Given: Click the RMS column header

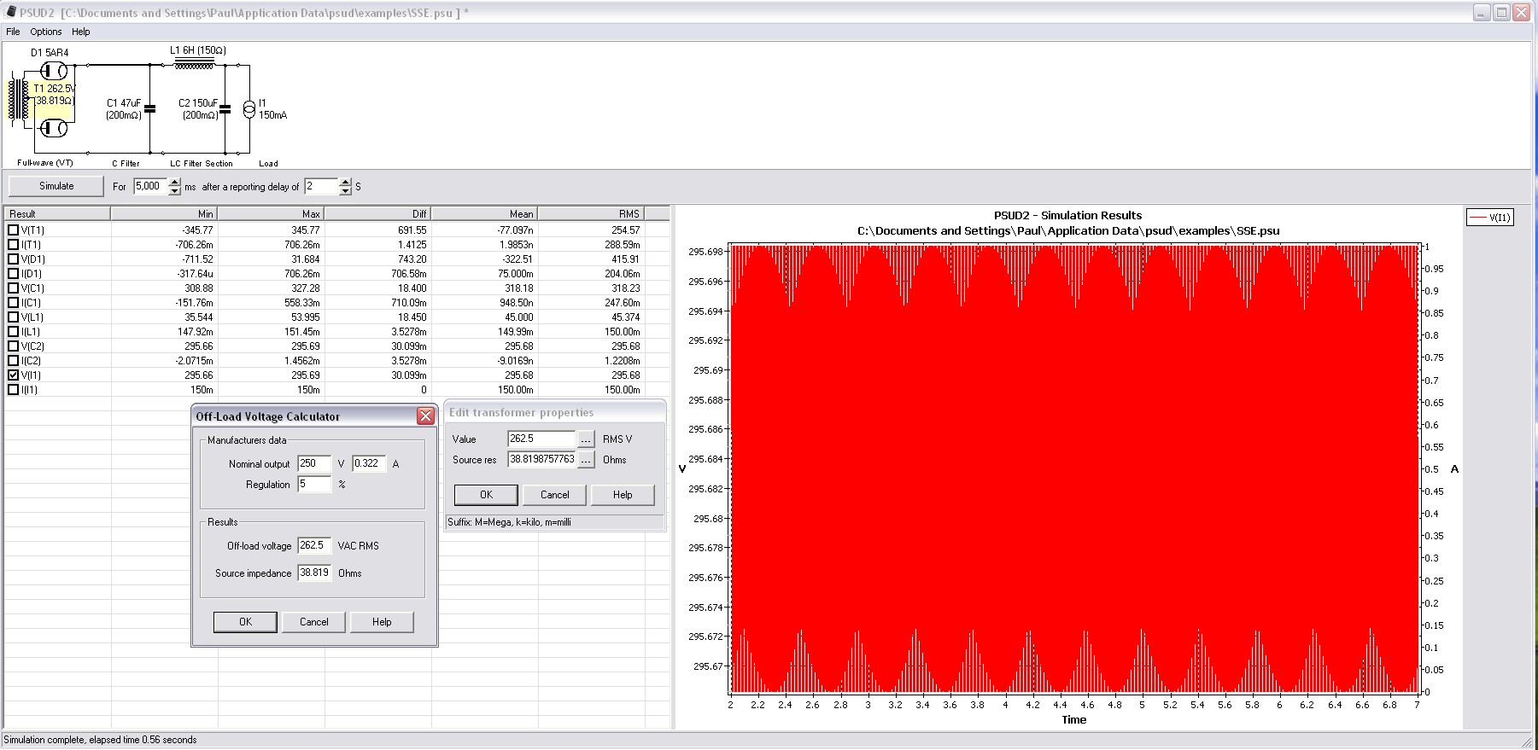Looking at the screenshot, I should coord(591,214).
